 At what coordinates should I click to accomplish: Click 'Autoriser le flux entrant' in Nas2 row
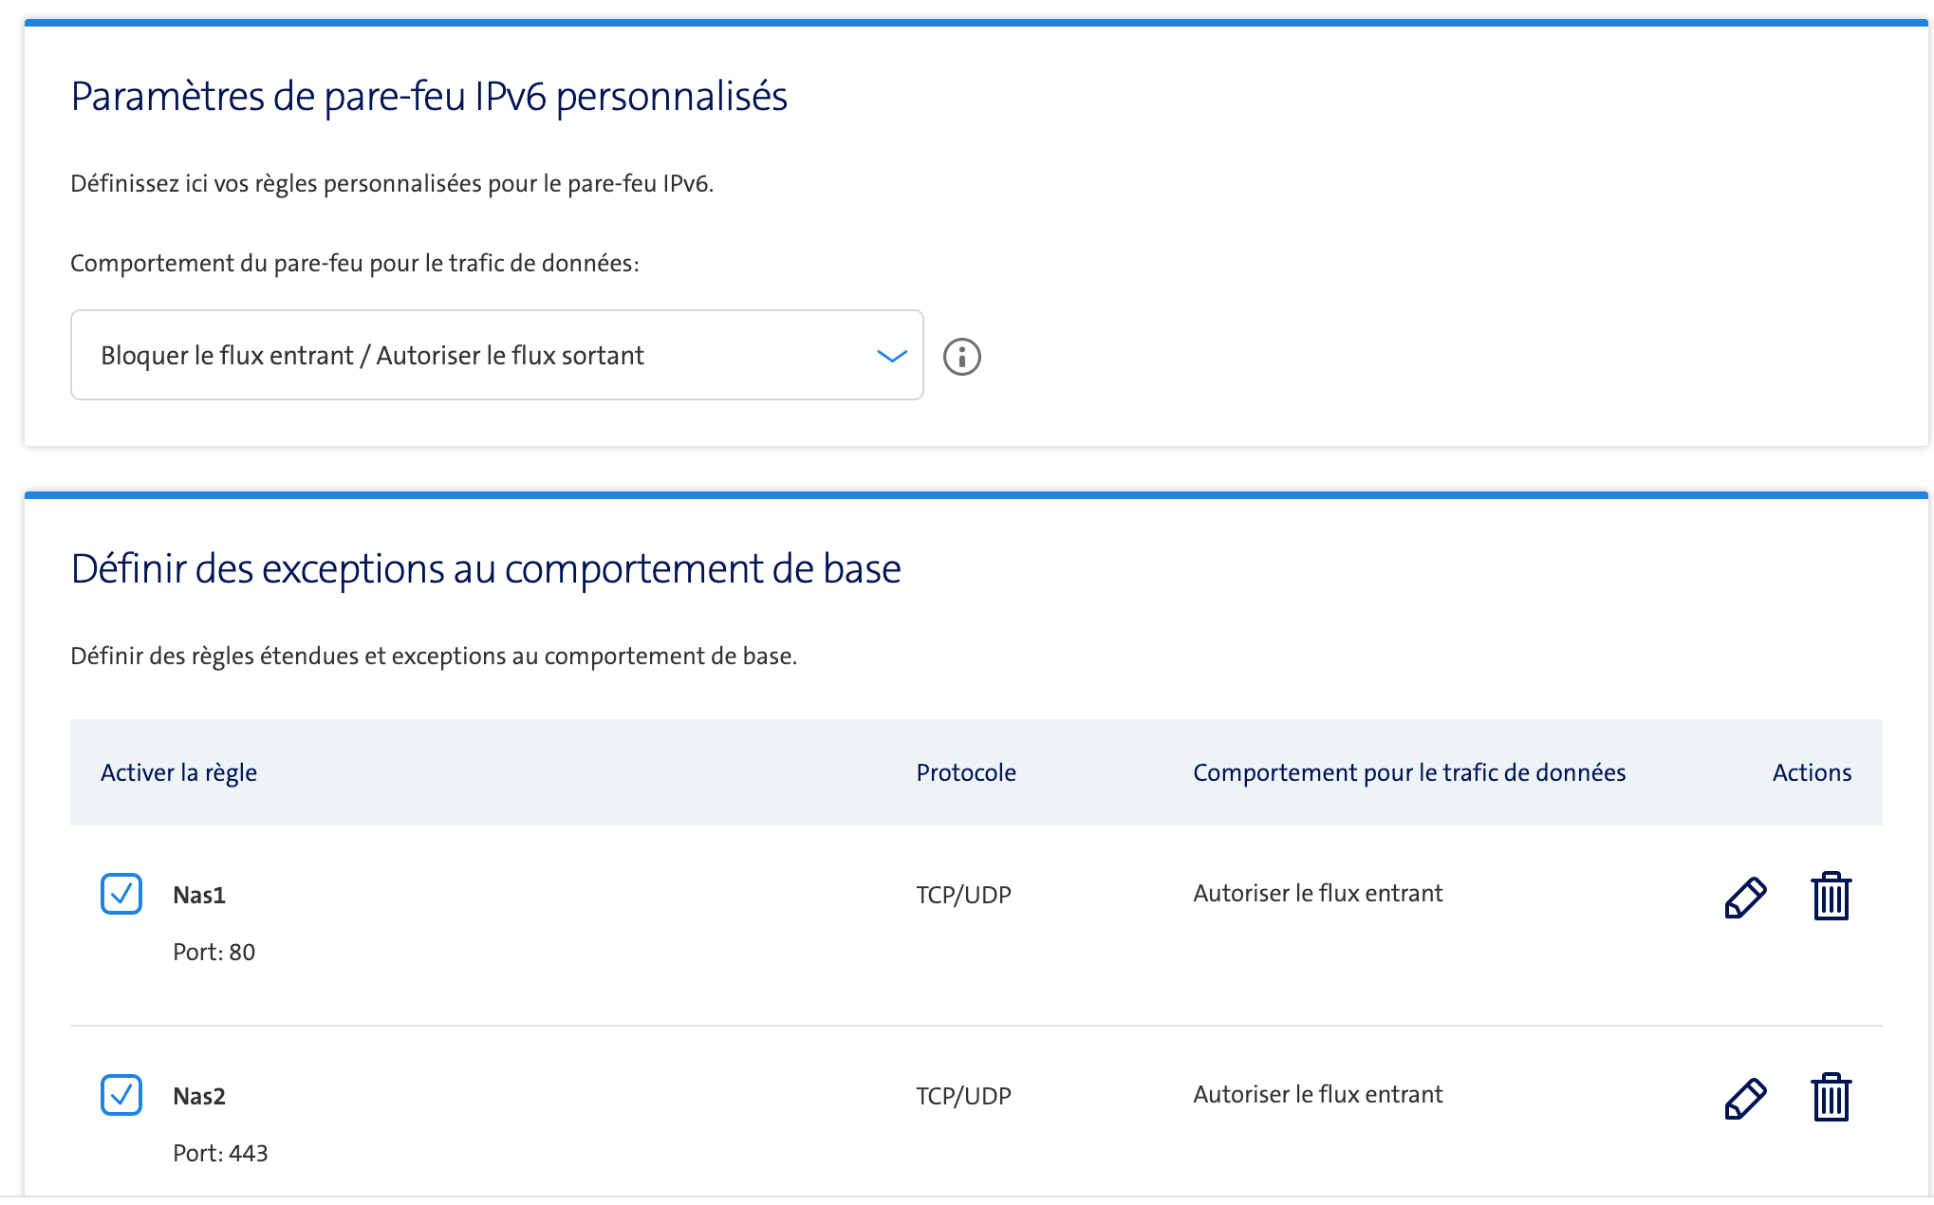tap(1317, 1094)
